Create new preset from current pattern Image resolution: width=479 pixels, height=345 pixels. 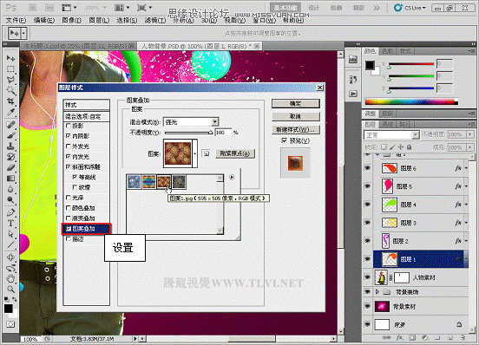(x=207, y=153)
